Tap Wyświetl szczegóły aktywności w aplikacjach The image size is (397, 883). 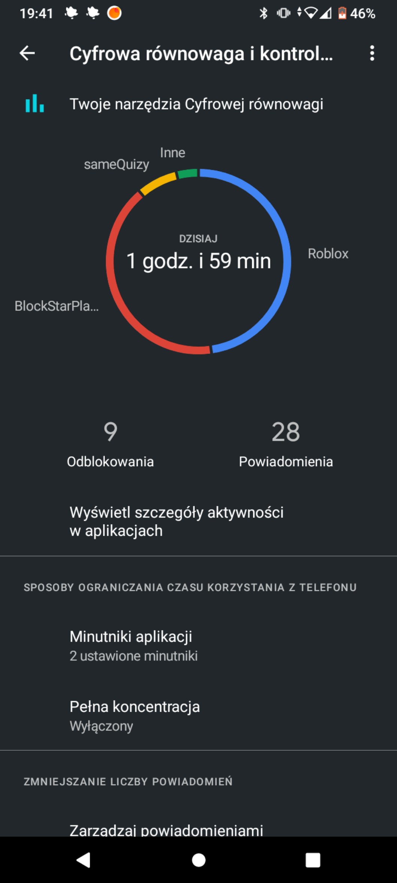pyautogui.click(x=176, y=521)
